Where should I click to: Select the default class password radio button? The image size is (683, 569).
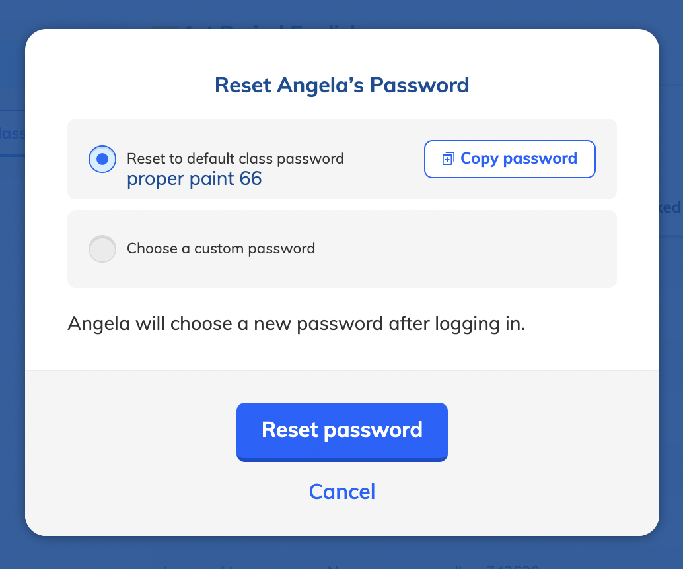click(x=102, y=159)
